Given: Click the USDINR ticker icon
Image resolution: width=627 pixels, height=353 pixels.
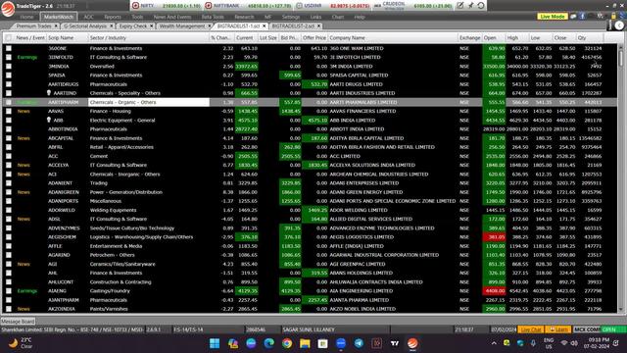Looking at the screenshot, I should 299,6.
